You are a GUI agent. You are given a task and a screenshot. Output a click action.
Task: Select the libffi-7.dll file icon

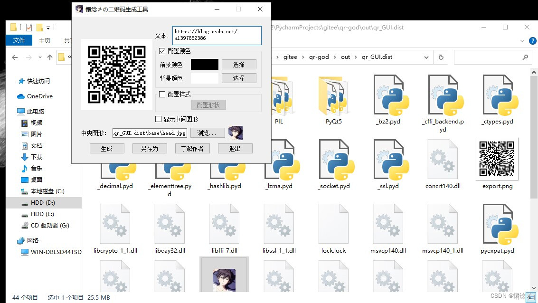[x=225, y=224]
